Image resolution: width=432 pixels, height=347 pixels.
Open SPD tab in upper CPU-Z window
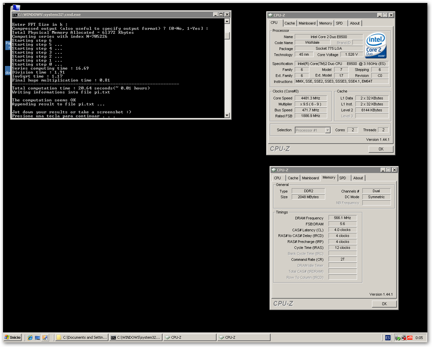pyautogui.click(x=339, y=23)
